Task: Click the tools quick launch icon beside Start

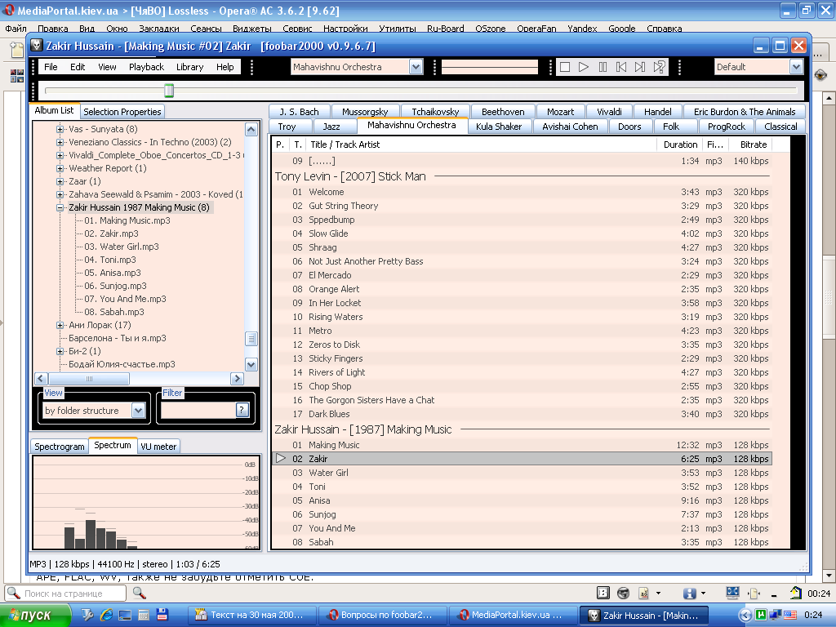Action: pyautogui.click(x=87, y=615)
